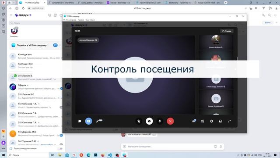
Task: Mute the microphone in the call
Action: point(160,121)
